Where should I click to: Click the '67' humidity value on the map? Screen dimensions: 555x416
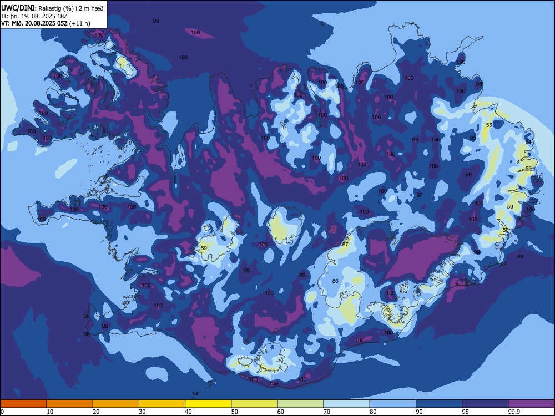point(345,244)
